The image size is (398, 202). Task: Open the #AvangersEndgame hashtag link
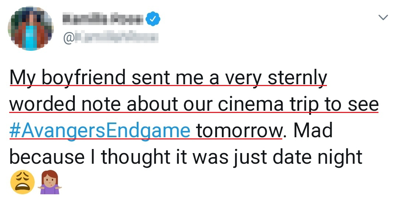coord(100,131)
